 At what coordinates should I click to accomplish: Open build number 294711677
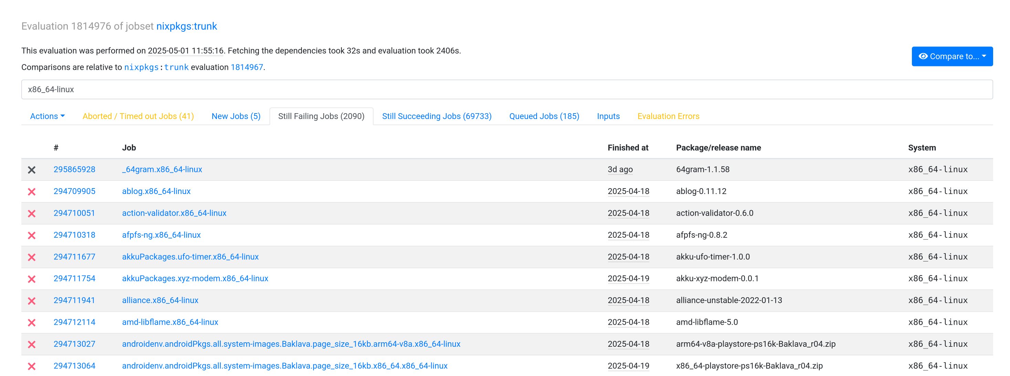[74, 257]
